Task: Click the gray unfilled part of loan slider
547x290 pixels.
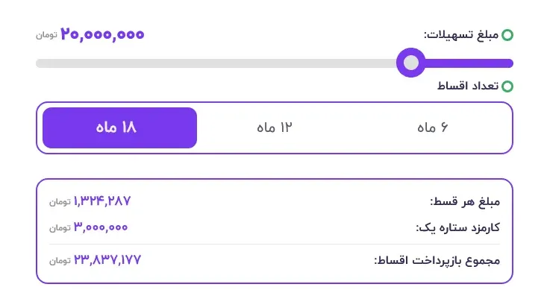Action: (216, 63)
